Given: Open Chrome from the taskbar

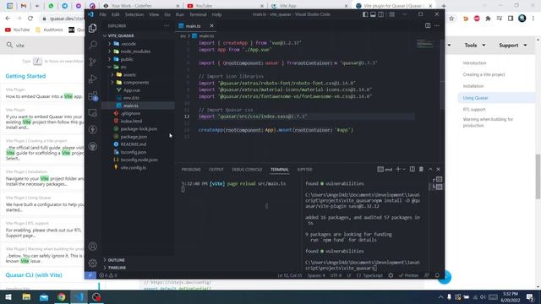Looking at the screenshot, I should [x=62, y=297].
